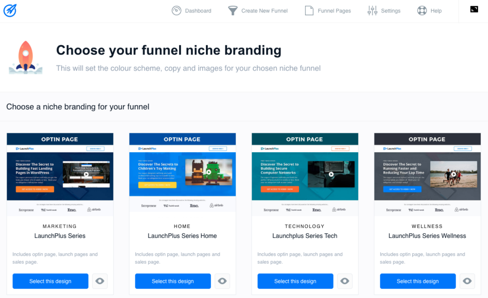488x298 pixels.
Task: Open the Create New Funnel menu item
Action: [264, 11]
